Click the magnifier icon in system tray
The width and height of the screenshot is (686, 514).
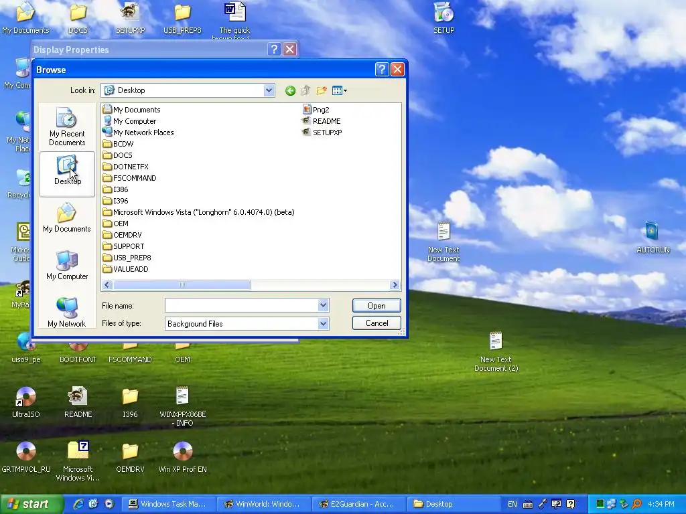coord(636,504)
